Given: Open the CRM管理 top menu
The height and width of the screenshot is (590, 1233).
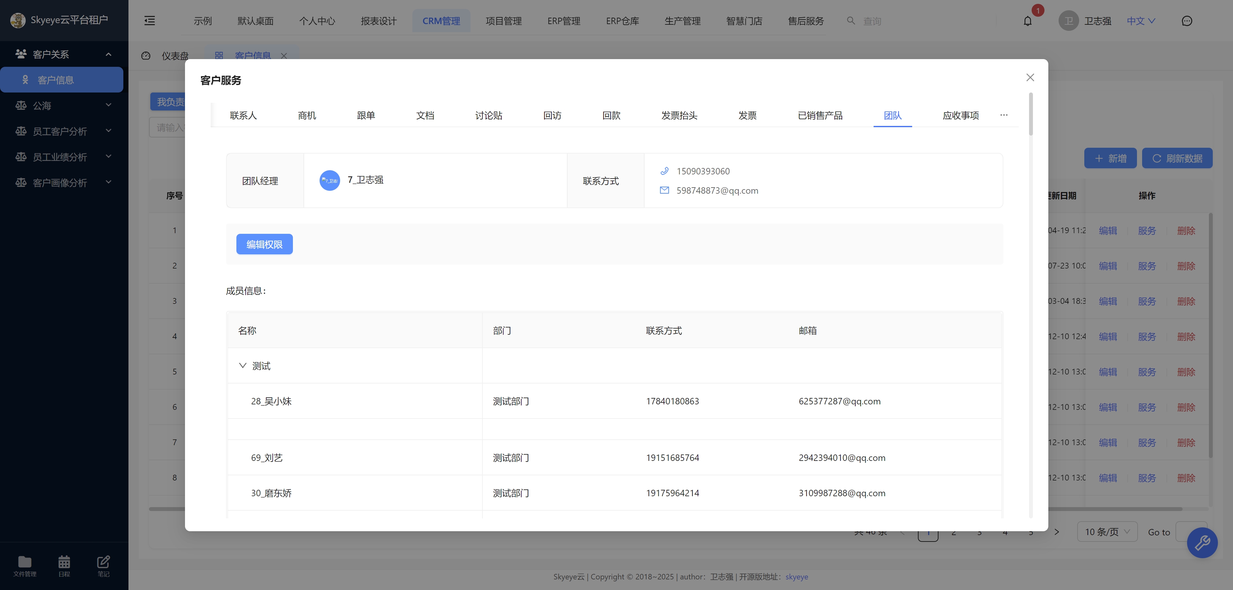Looking at the screenshot, I should 441,21.
